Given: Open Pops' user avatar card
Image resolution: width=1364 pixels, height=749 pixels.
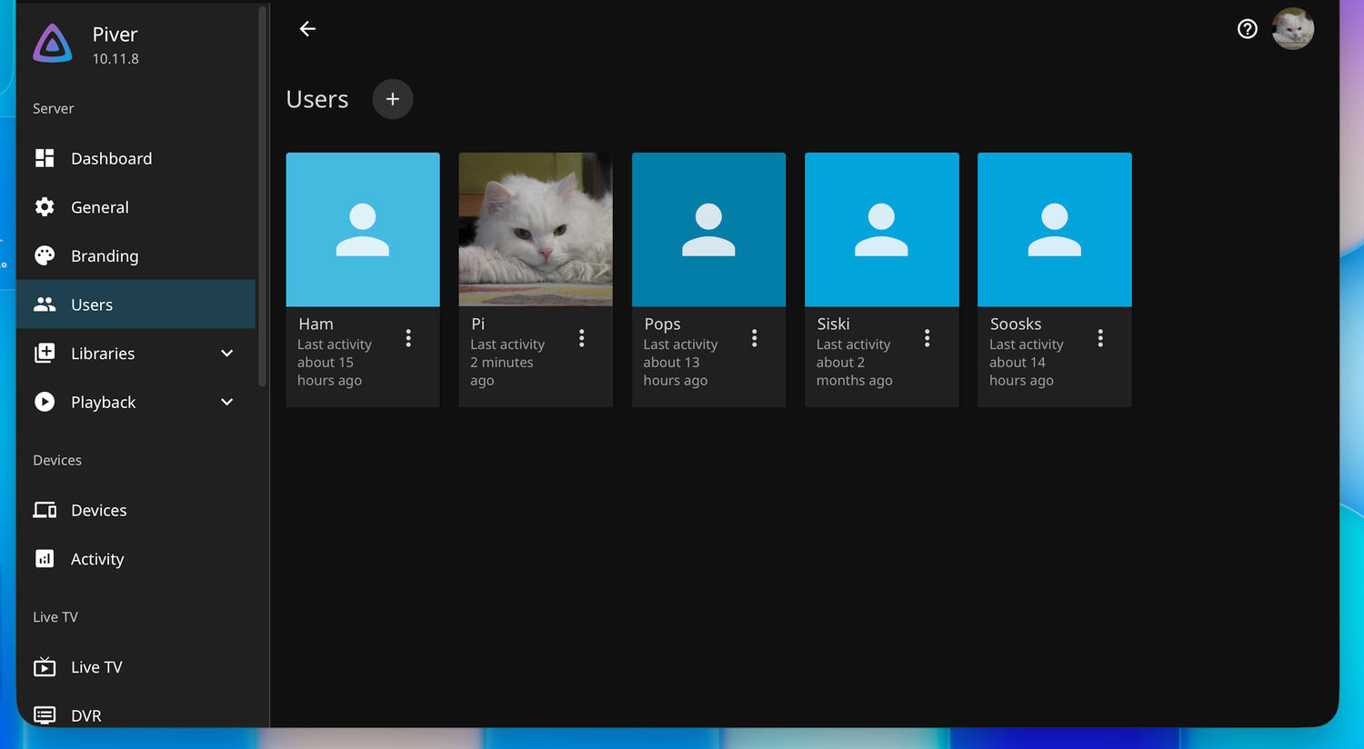Looking at the screenshot, I should tap(708, 229).
